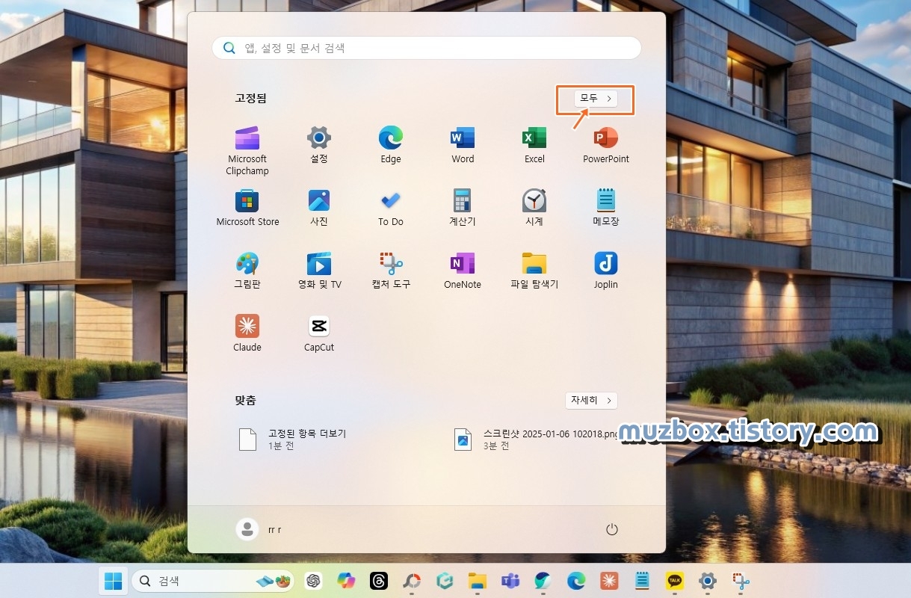Expand recommendations with the 자세히 button

pyautogui.click(x=591, y=401)
